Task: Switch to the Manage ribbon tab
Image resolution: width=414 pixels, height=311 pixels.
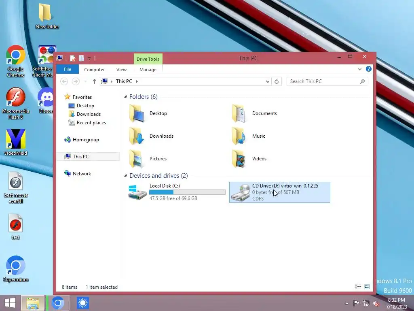Action: coord(148,70)
